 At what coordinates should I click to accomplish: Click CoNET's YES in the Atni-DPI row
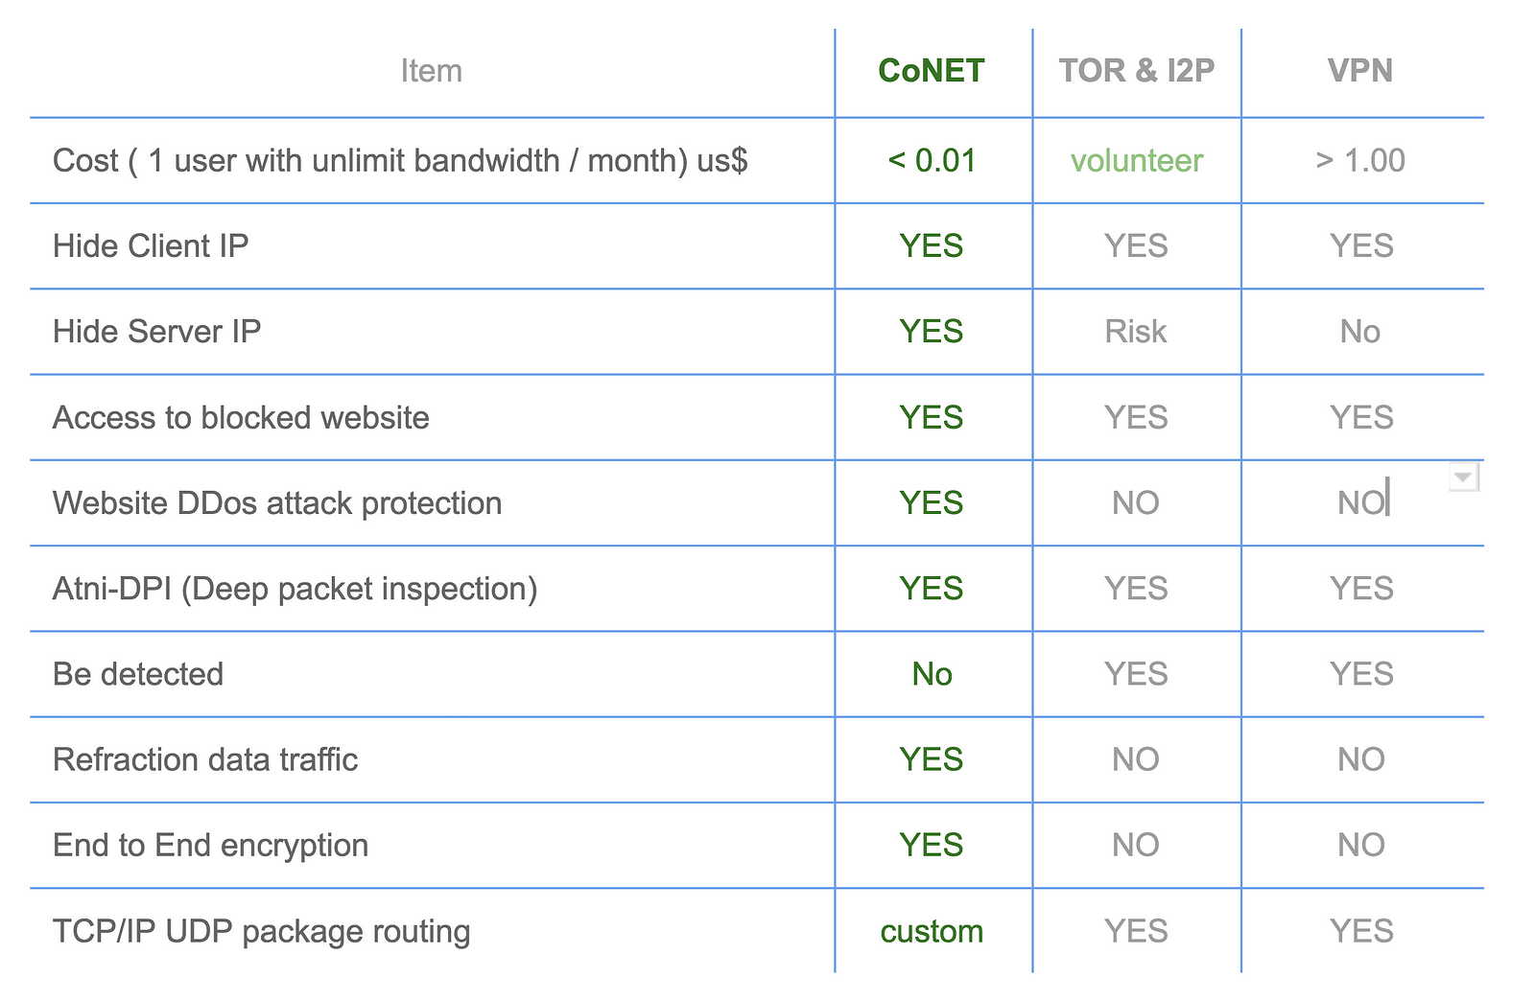point(932,589)
